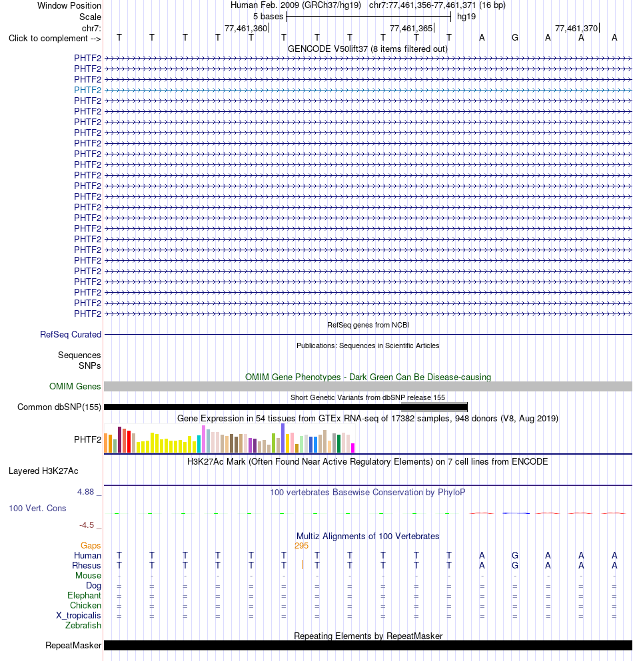Click the 'chr7:' ruler label
633x661 pixels.
(x=91, y=28)
